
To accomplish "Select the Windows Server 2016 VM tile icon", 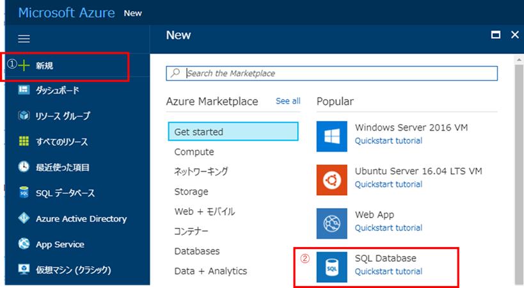I will [332, 136].
